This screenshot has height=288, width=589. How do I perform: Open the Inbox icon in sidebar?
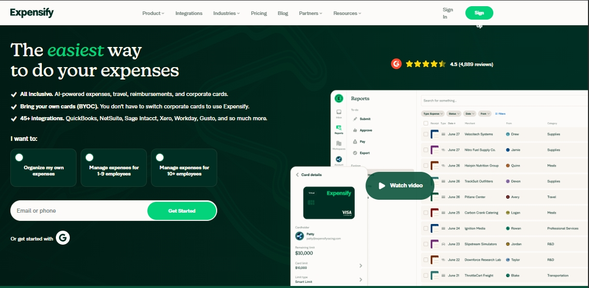pyautogui.click(x=339, y=112)
